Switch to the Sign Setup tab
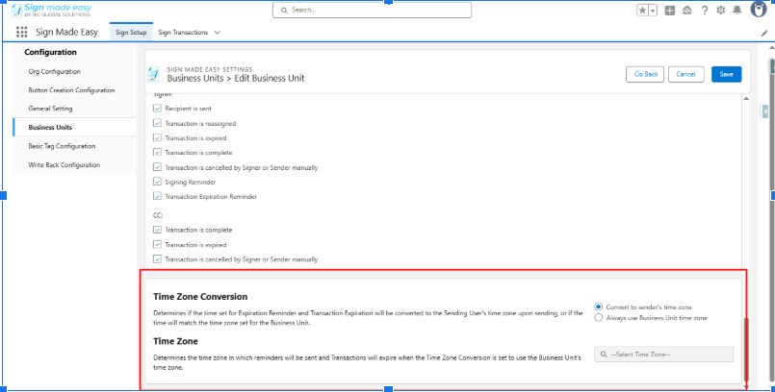775x392 pixels. coord(131,33)
